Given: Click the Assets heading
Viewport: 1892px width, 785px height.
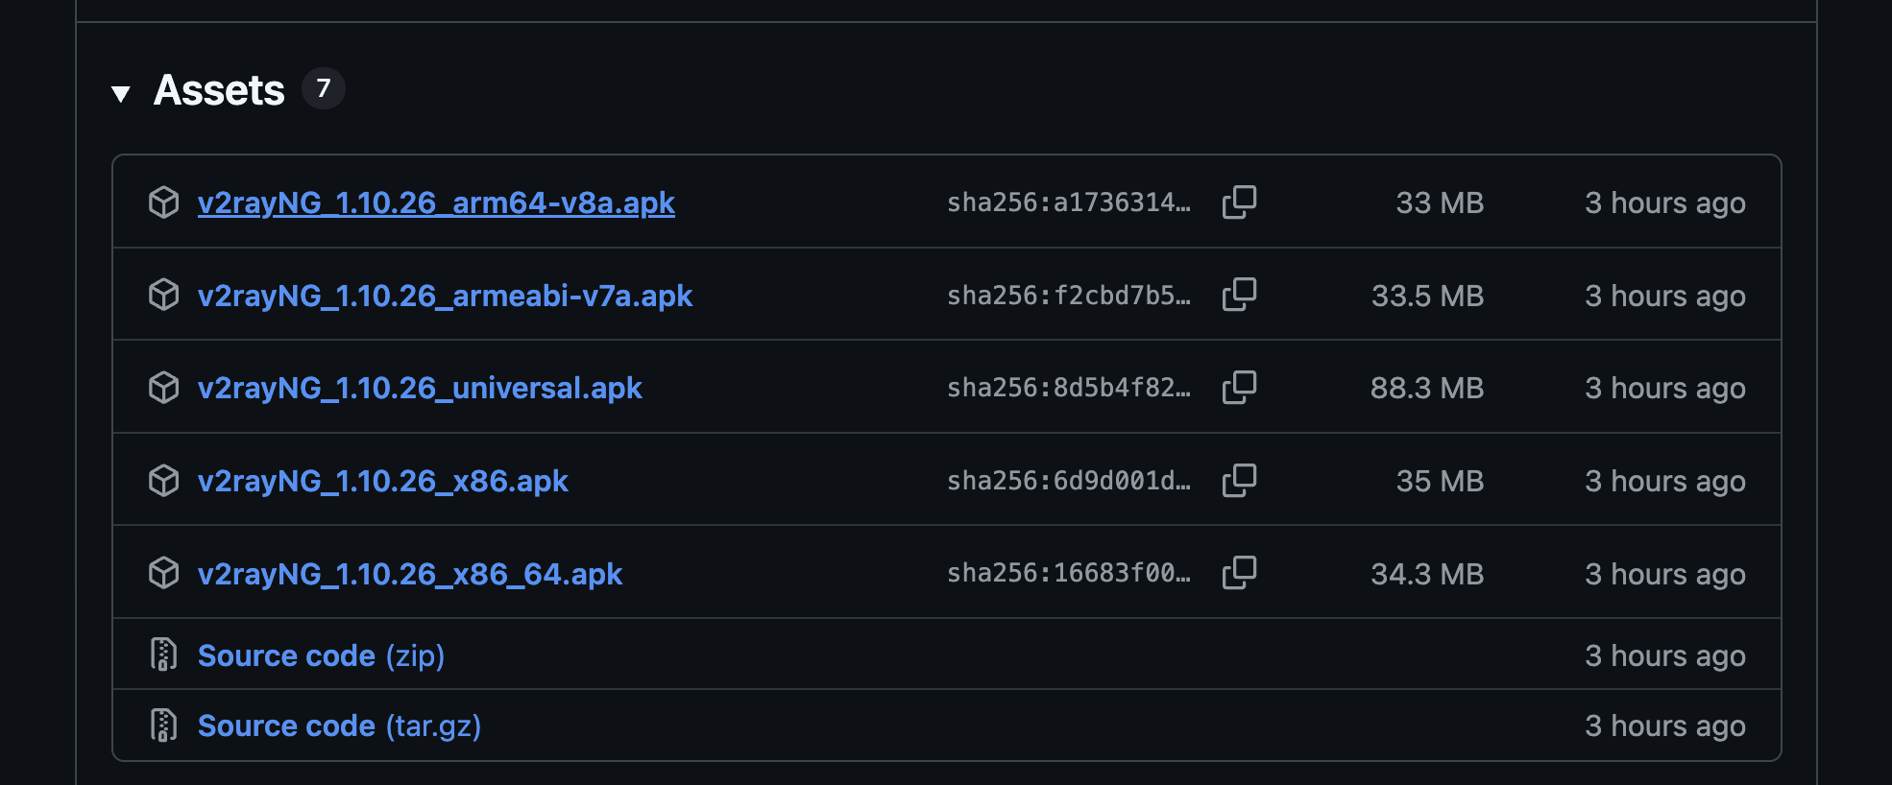Looking at the screenshot, I should click(219, 90).
